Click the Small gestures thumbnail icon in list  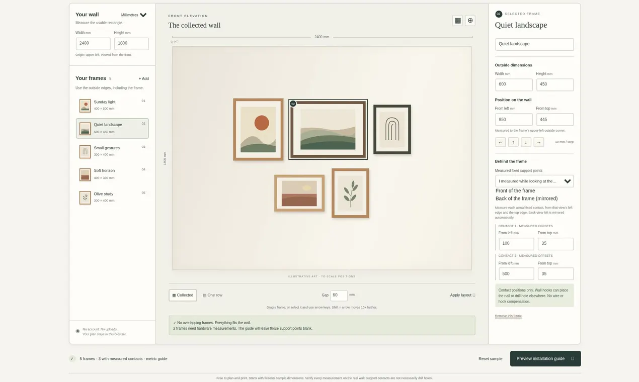[85, 151]
